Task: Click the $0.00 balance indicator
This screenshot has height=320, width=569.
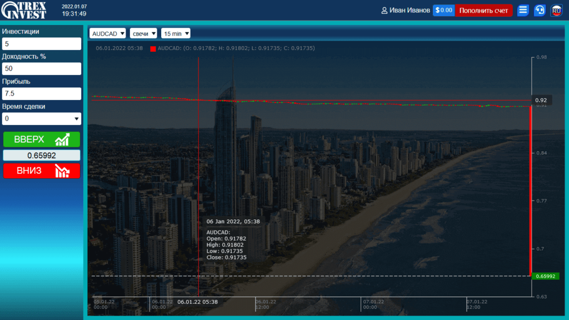Action: coord(443,10)
